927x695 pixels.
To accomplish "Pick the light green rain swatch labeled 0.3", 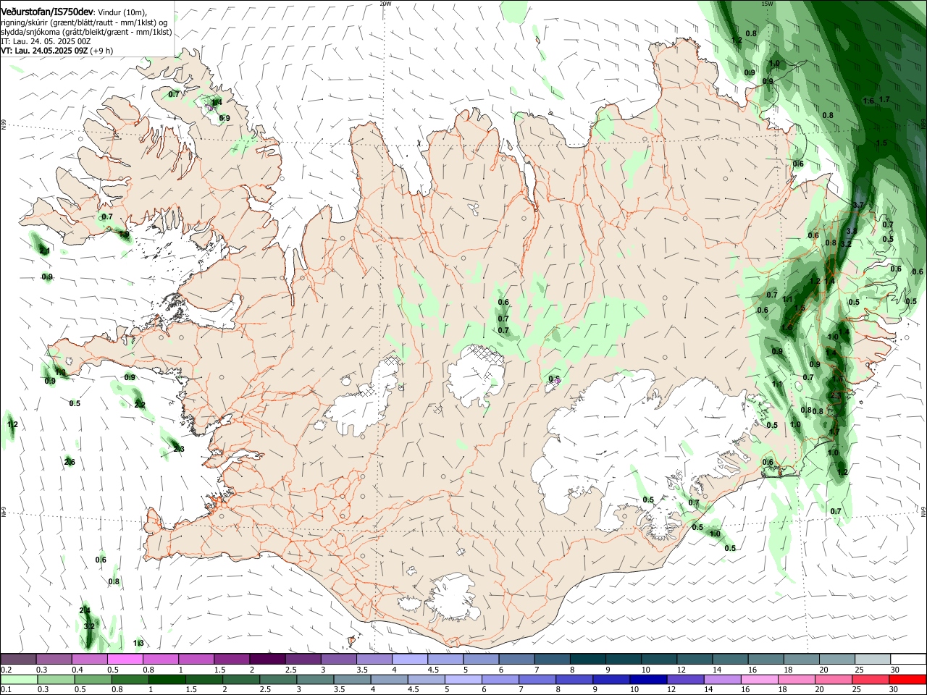I will tap(56, 680).
